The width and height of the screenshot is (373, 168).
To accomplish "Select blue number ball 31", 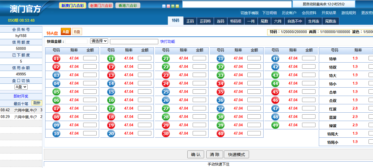I will [221, 58].
